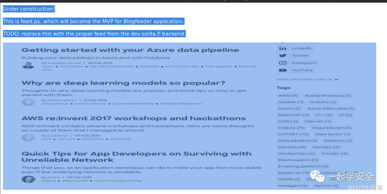The height and width of the screenshot is (194, 387).
Task: Click the 'neural network' post tag
Action: (90, 104)
